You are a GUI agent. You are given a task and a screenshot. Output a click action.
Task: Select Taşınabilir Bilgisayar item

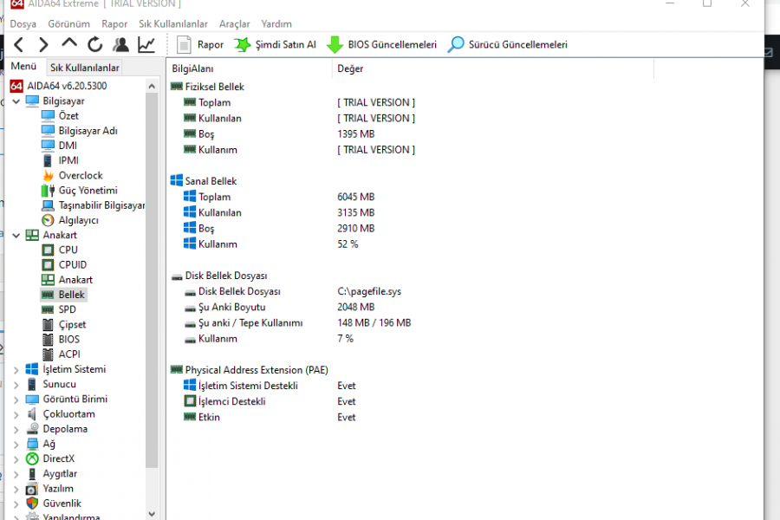pos(101,205)
